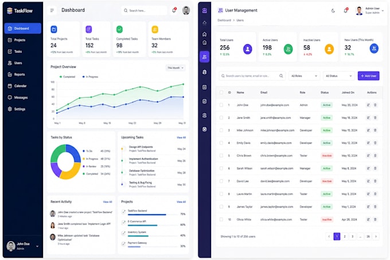This screenshot has height=260, width=390.
Task: Click the search magnifier icon in users search
Action: pos(281,76)
